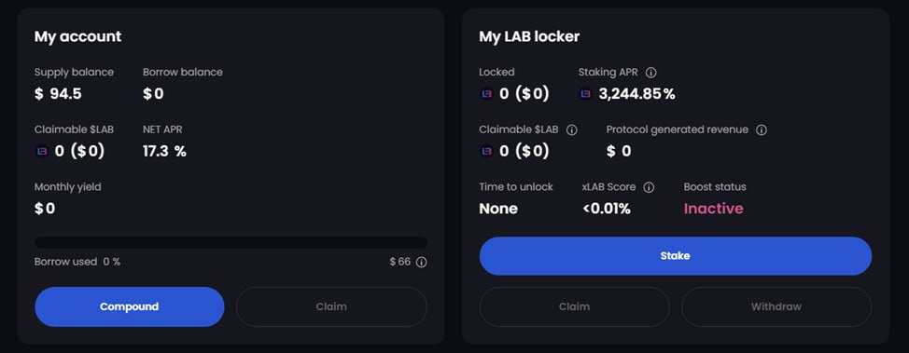Click the blue Stake button
This screenshot has width=909, height=353.
[676, 256]
